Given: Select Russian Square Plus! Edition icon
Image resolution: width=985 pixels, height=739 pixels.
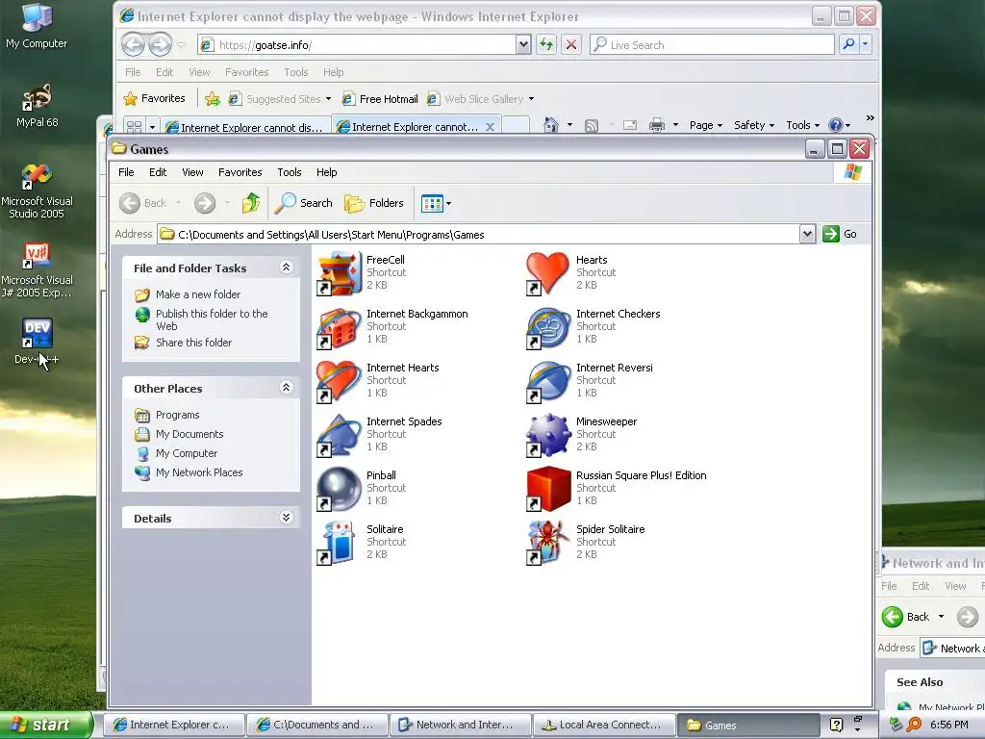Looking at the screenshot, I should pyautogui.click(x=547, y=489).
